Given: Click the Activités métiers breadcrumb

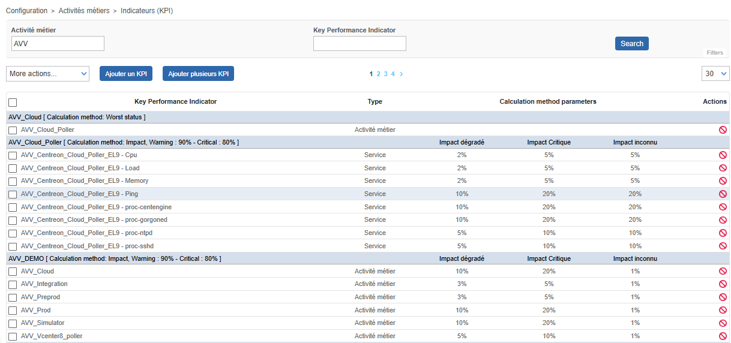Looking at the screenshot, I should 84,11.
